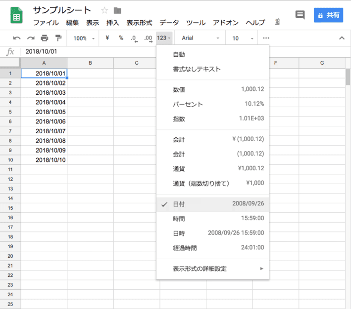This screenshot has width=351, height=309.
Task: Click the redo arrow icon
Action: click(31, 38)
